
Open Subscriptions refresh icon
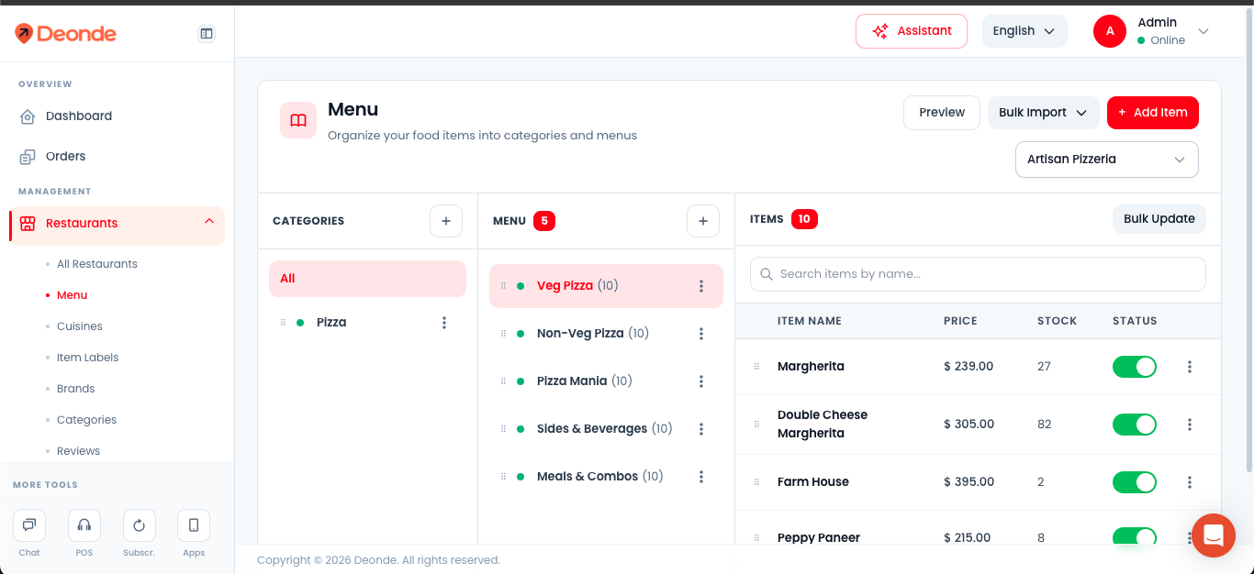point(140,525)
